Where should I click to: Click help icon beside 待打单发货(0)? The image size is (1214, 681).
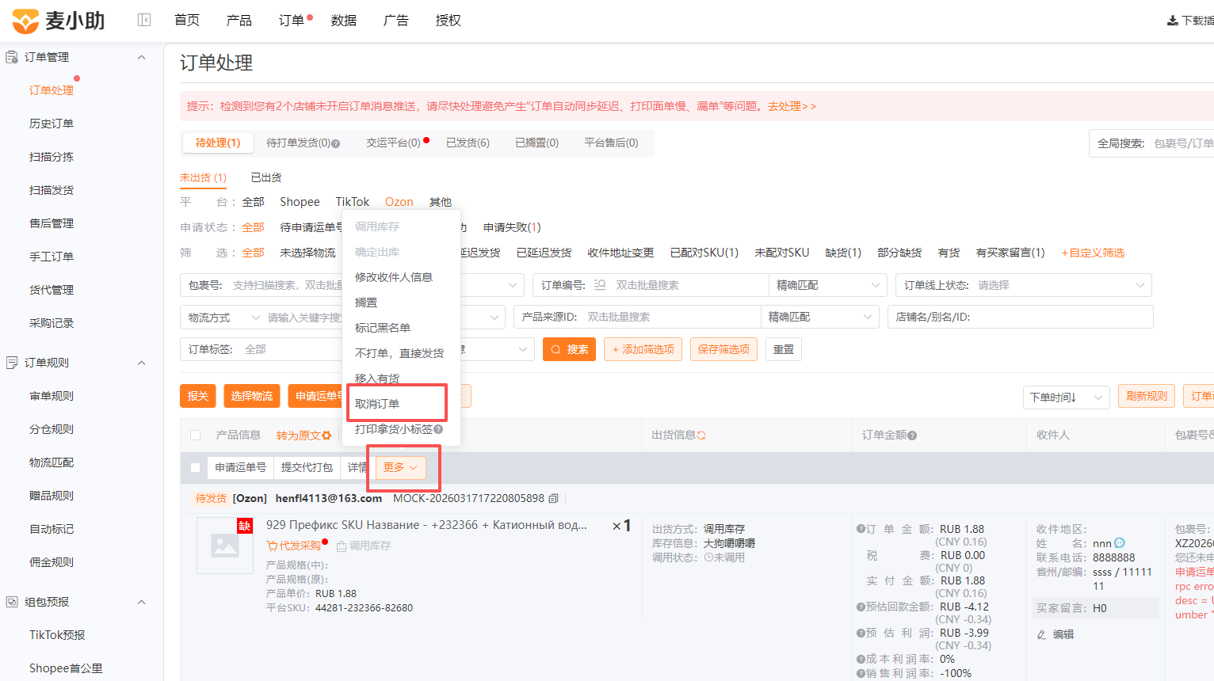coord(336,143)
